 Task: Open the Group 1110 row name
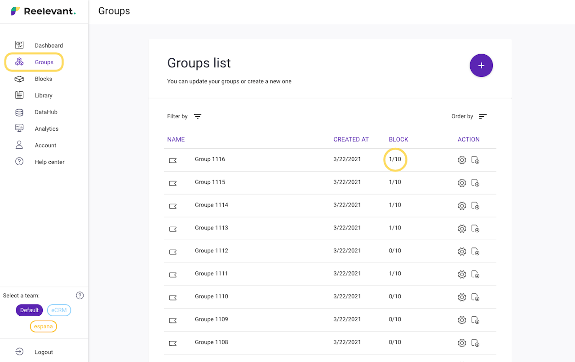click(211, 296)
